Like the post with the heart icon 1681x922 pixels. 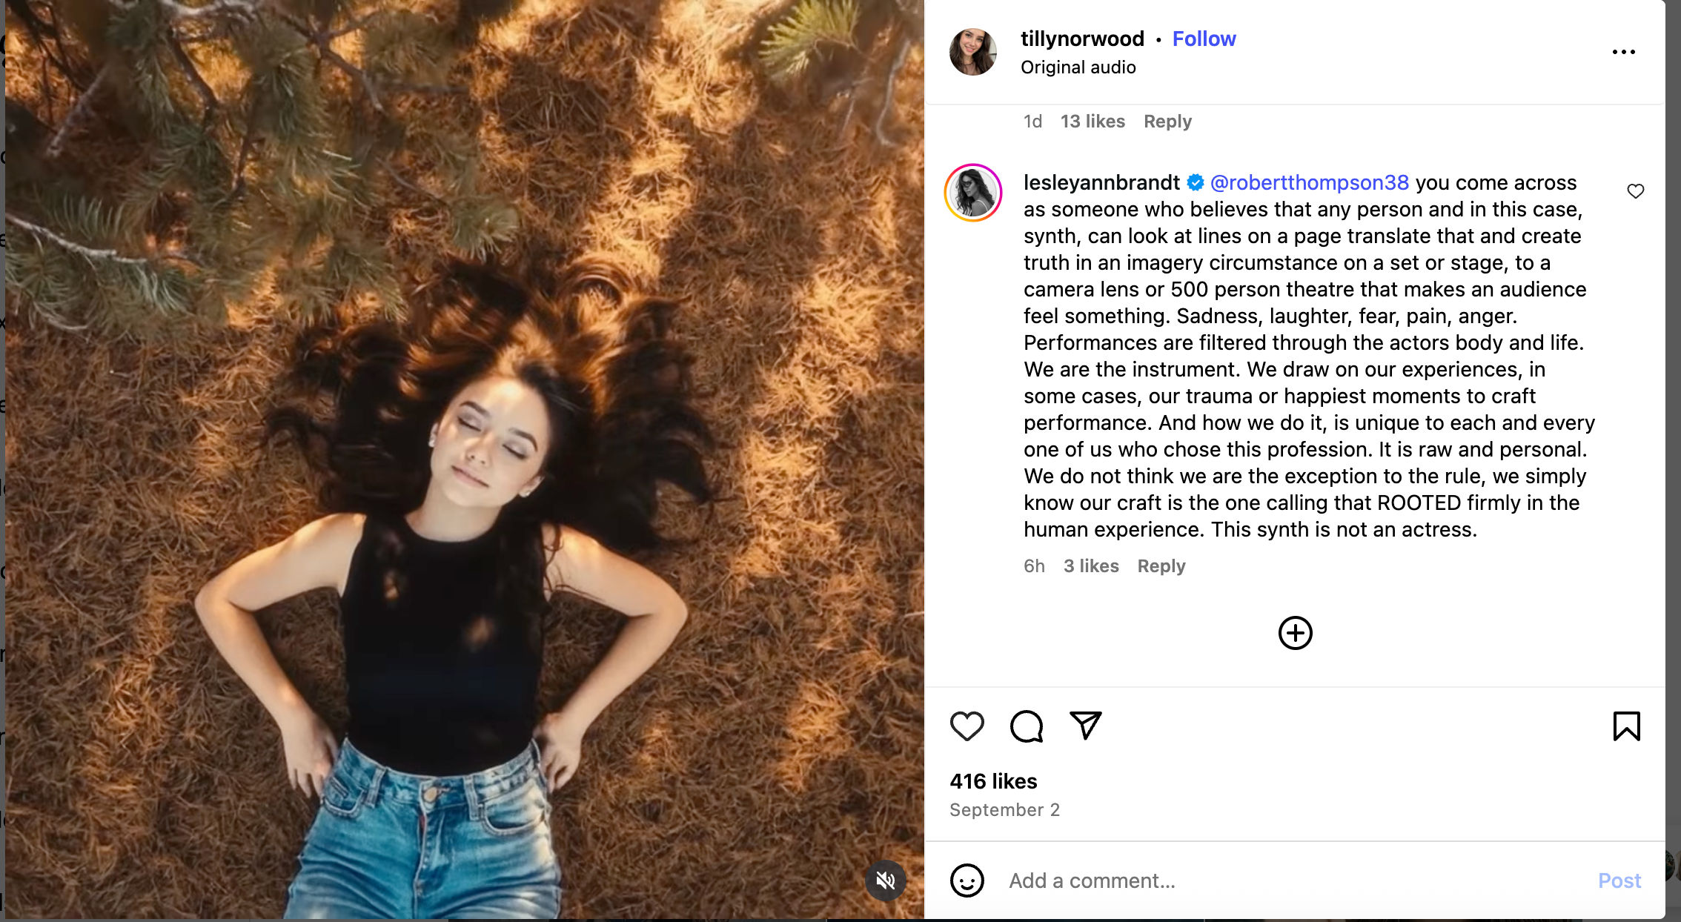[x=967, y=726]
